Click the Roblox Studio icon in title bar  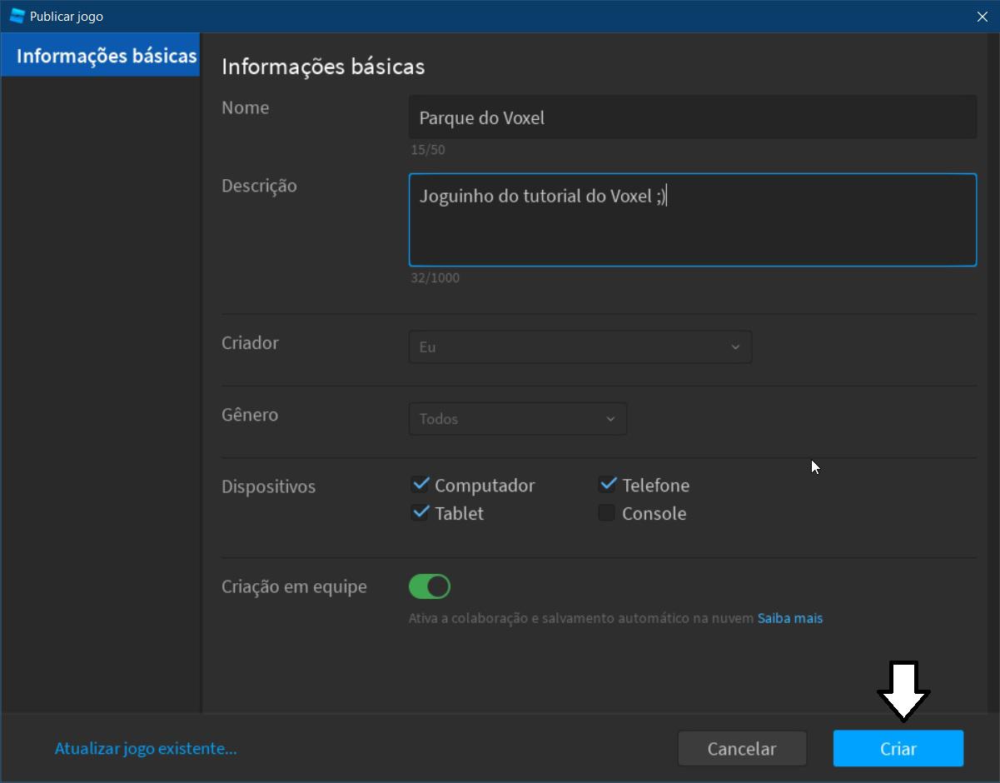click(17, 16)
